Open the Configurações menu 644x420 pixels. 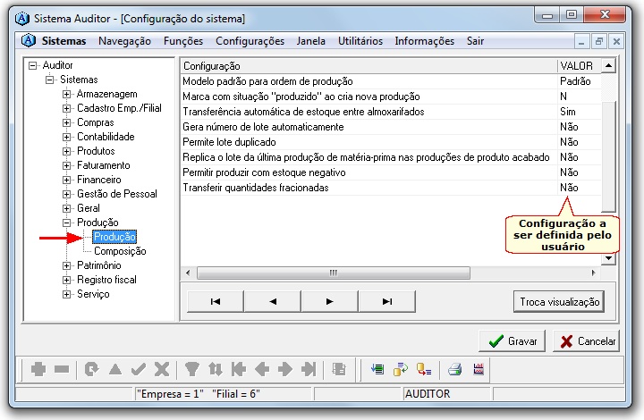tap(250, 41)
